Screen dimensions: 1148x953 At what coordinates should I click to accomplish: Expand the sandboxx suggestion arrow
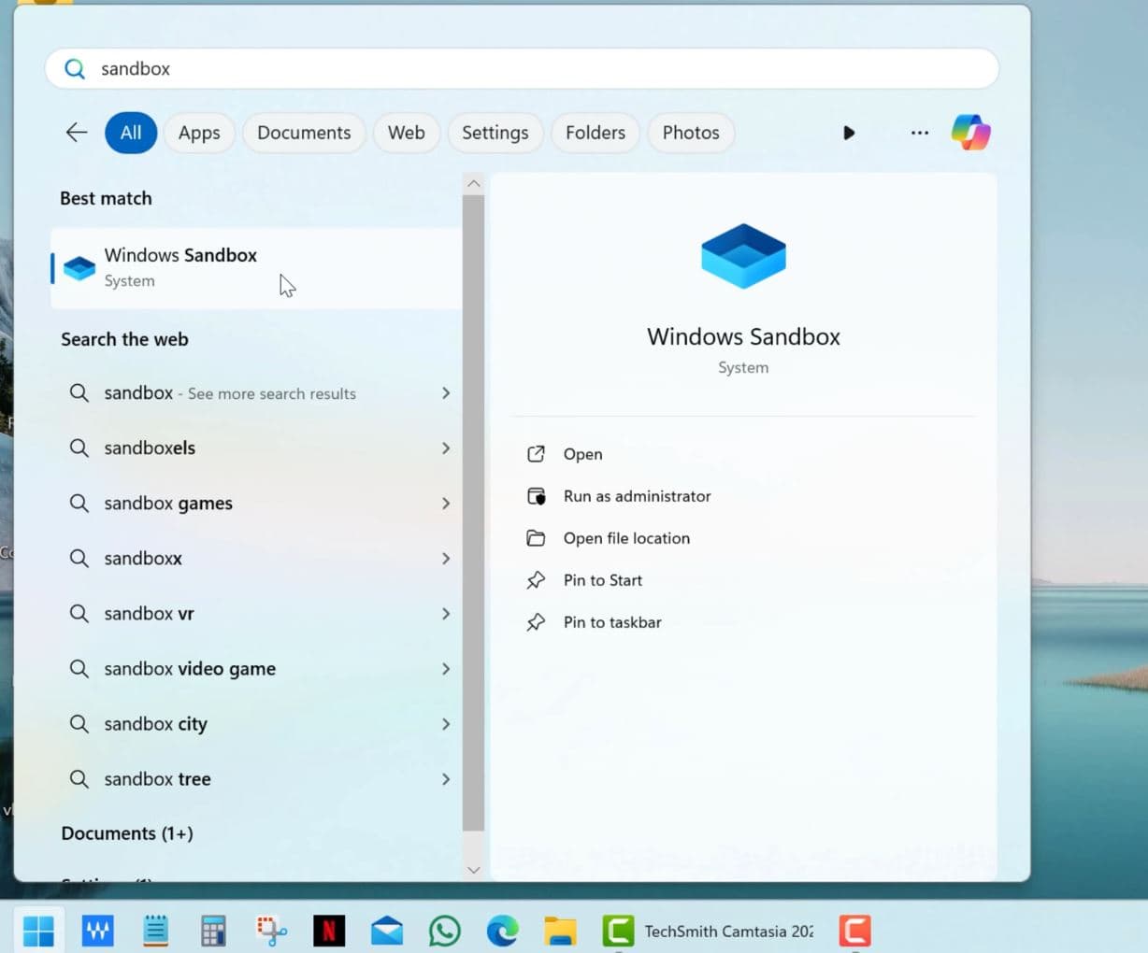[x=446, y=559]
